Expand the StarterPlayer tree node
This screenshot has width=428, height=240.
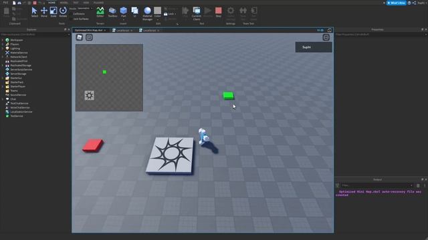pos(3,87)
